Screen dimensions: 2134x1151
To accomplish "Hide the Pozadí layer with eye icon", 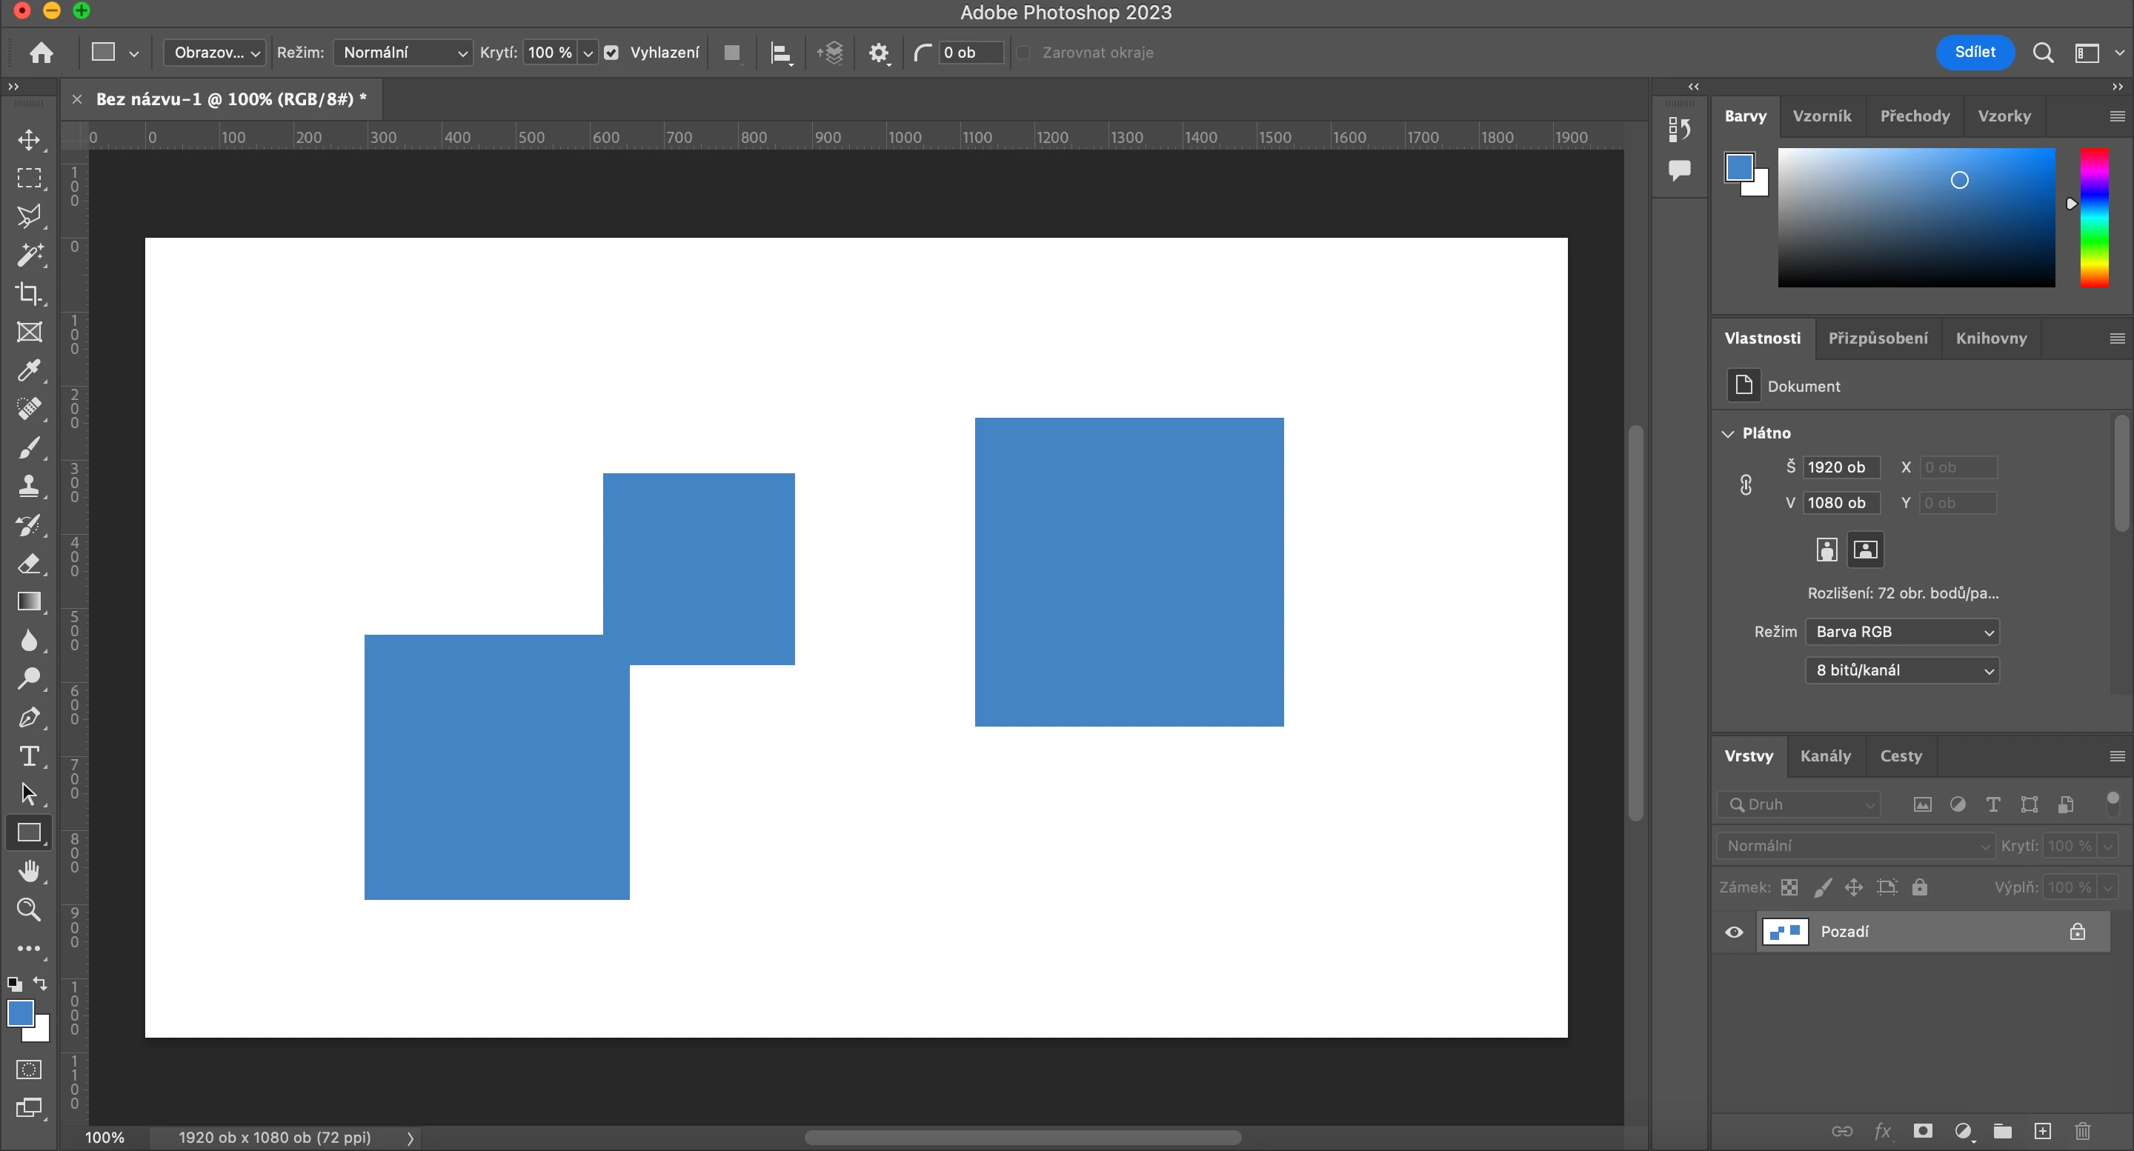I will click(1734, 932).
